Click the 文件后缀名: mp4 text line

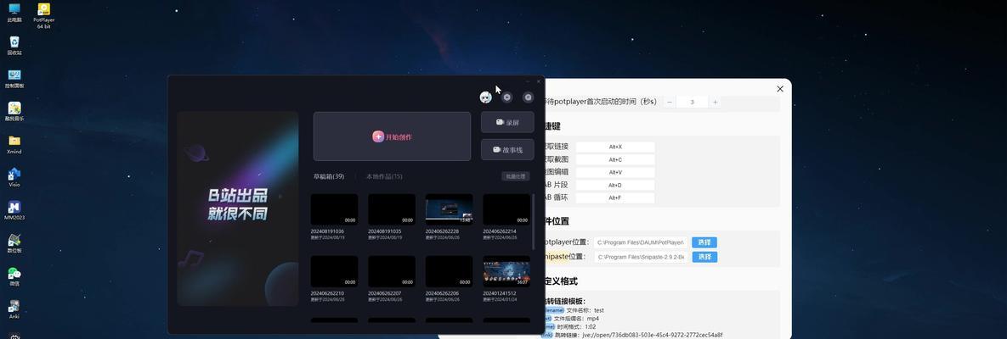576,319
